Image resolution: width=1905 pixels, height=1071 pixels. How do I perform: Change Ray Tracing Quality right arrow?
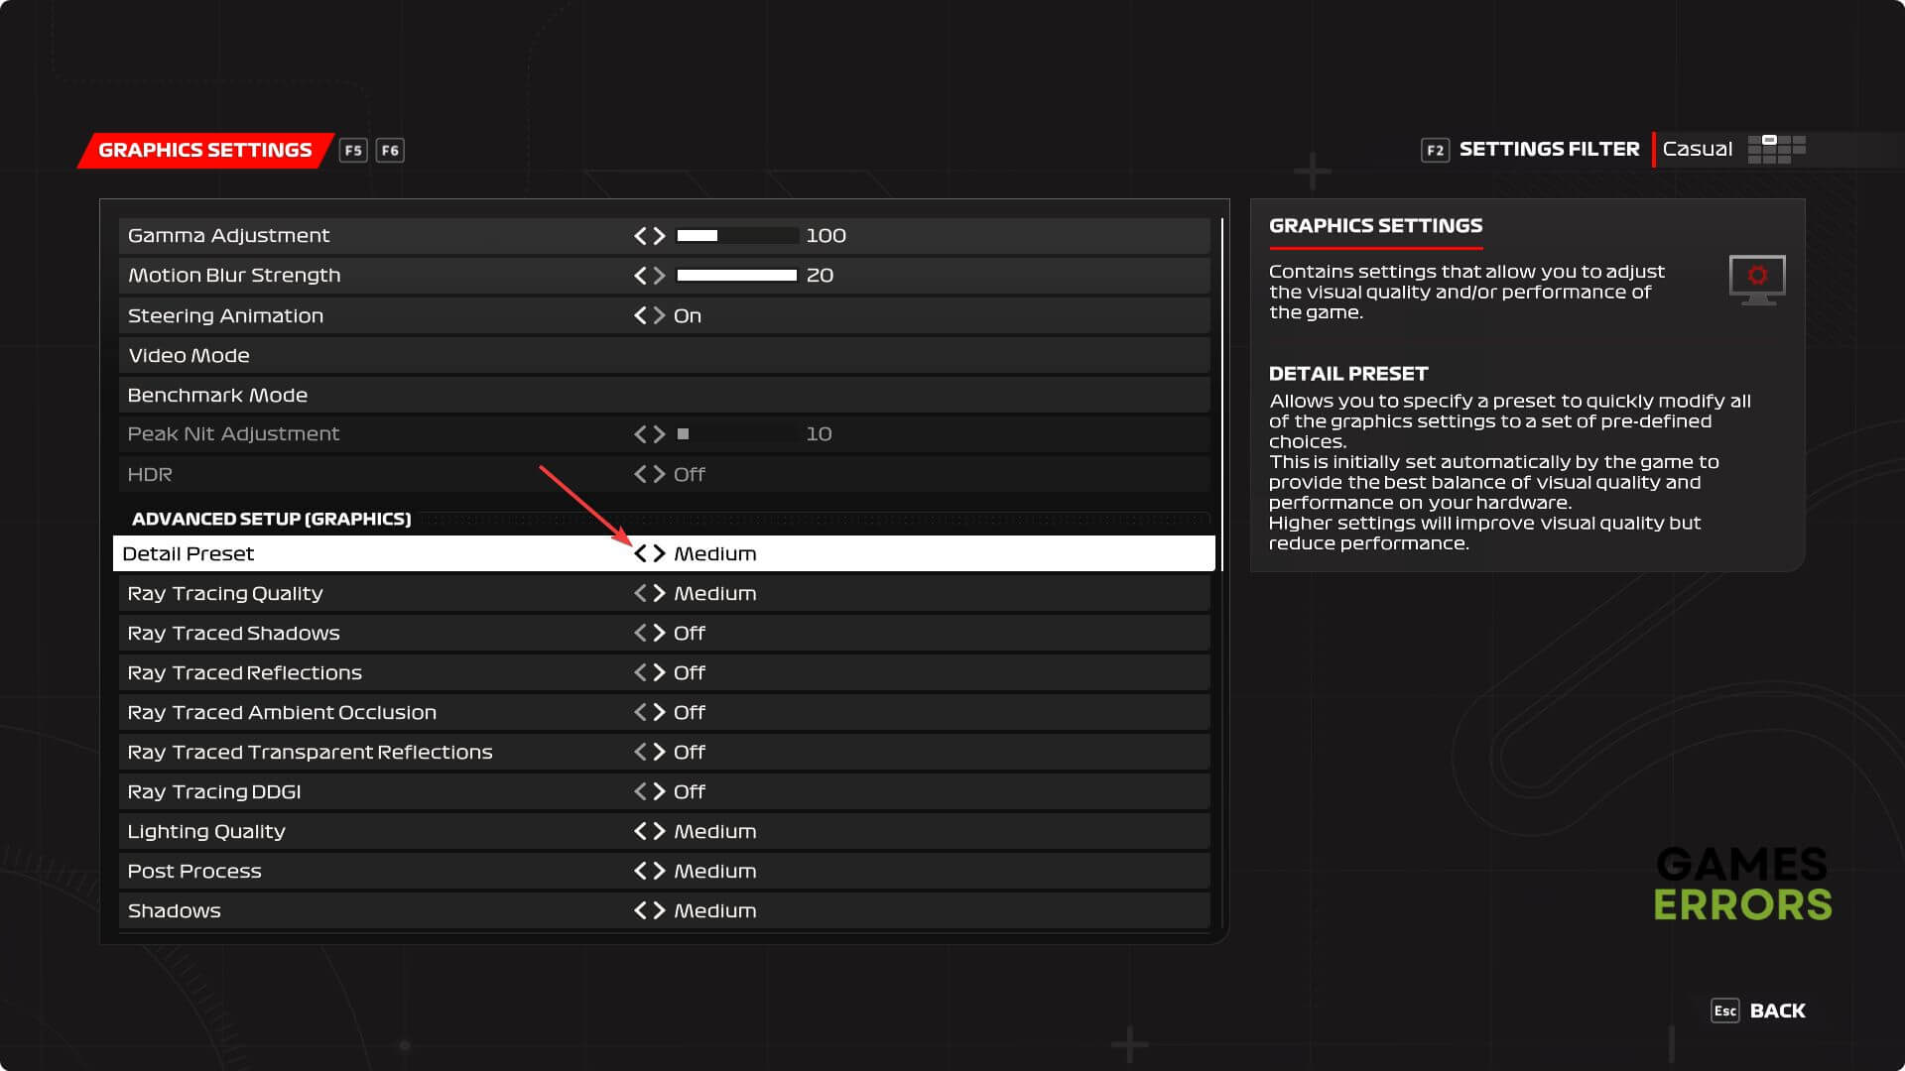(659, 593)
